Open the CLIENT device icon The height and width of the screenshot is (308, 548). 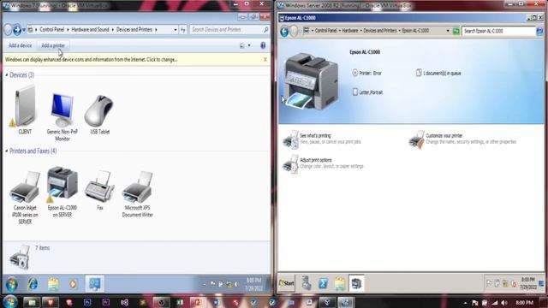[25, 110]
